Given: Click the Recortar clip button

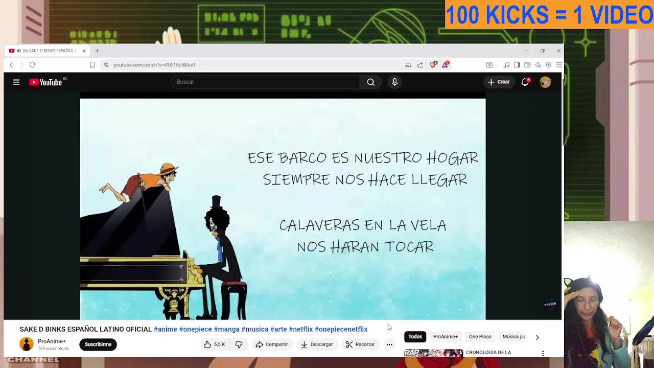Looking at the screenshot, I should (x=360, y=344).
